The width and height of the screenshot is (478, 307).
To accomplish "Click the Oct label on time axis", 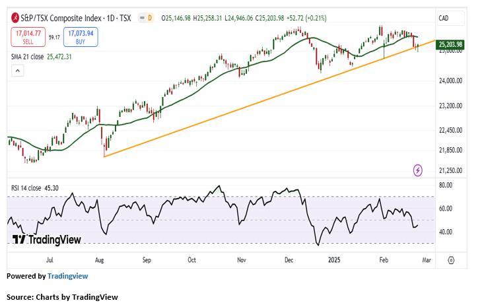I will (x=191, y=260).
